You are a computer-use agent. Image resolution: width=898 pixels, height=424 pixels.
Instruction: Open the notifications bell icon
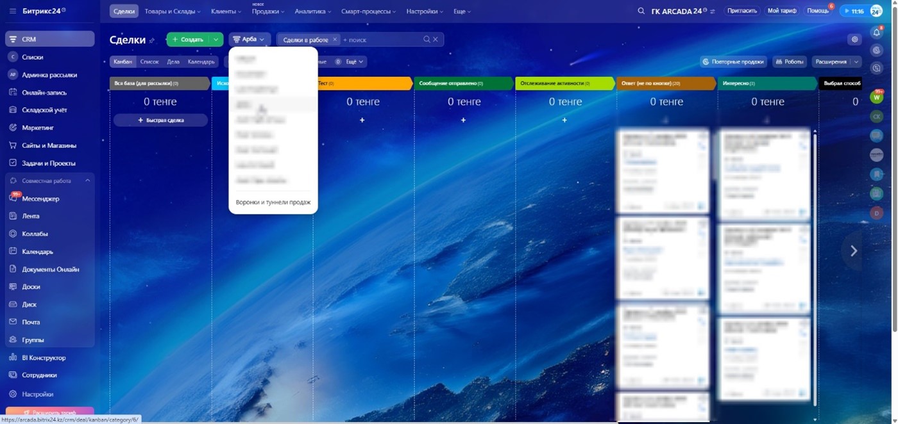[x=877, y=32]
